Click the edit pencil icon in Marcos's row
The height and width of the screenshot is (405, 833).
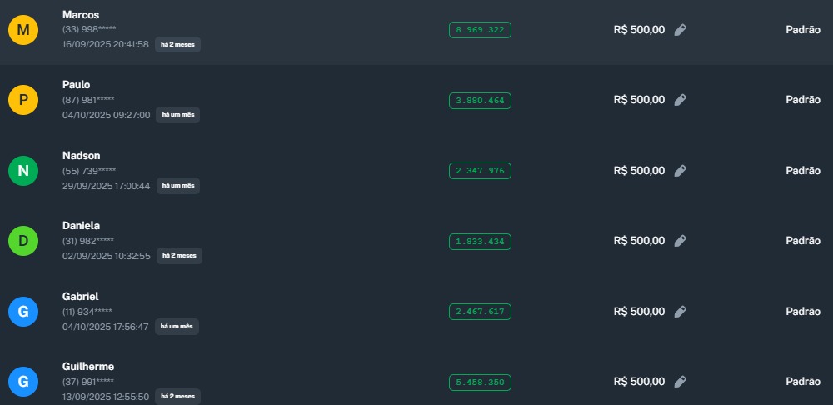point(680,30)
